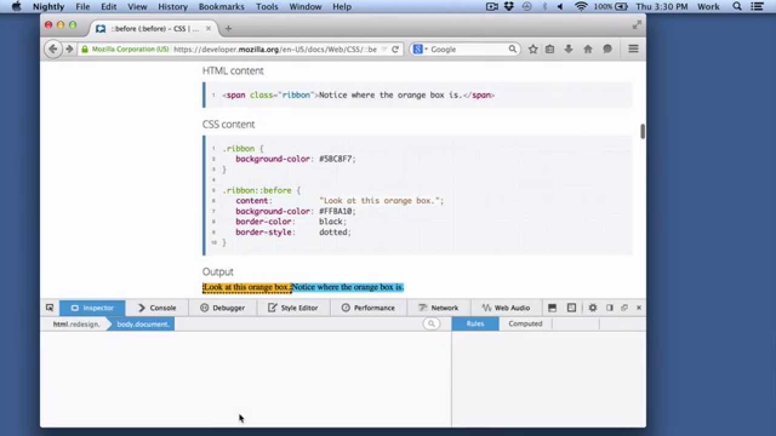Image resolution: width=776 pixels, height=436 pixels.
Task: Click the #FF8A10 value in code
Action: pyautogui.click(x=335, y=211)
